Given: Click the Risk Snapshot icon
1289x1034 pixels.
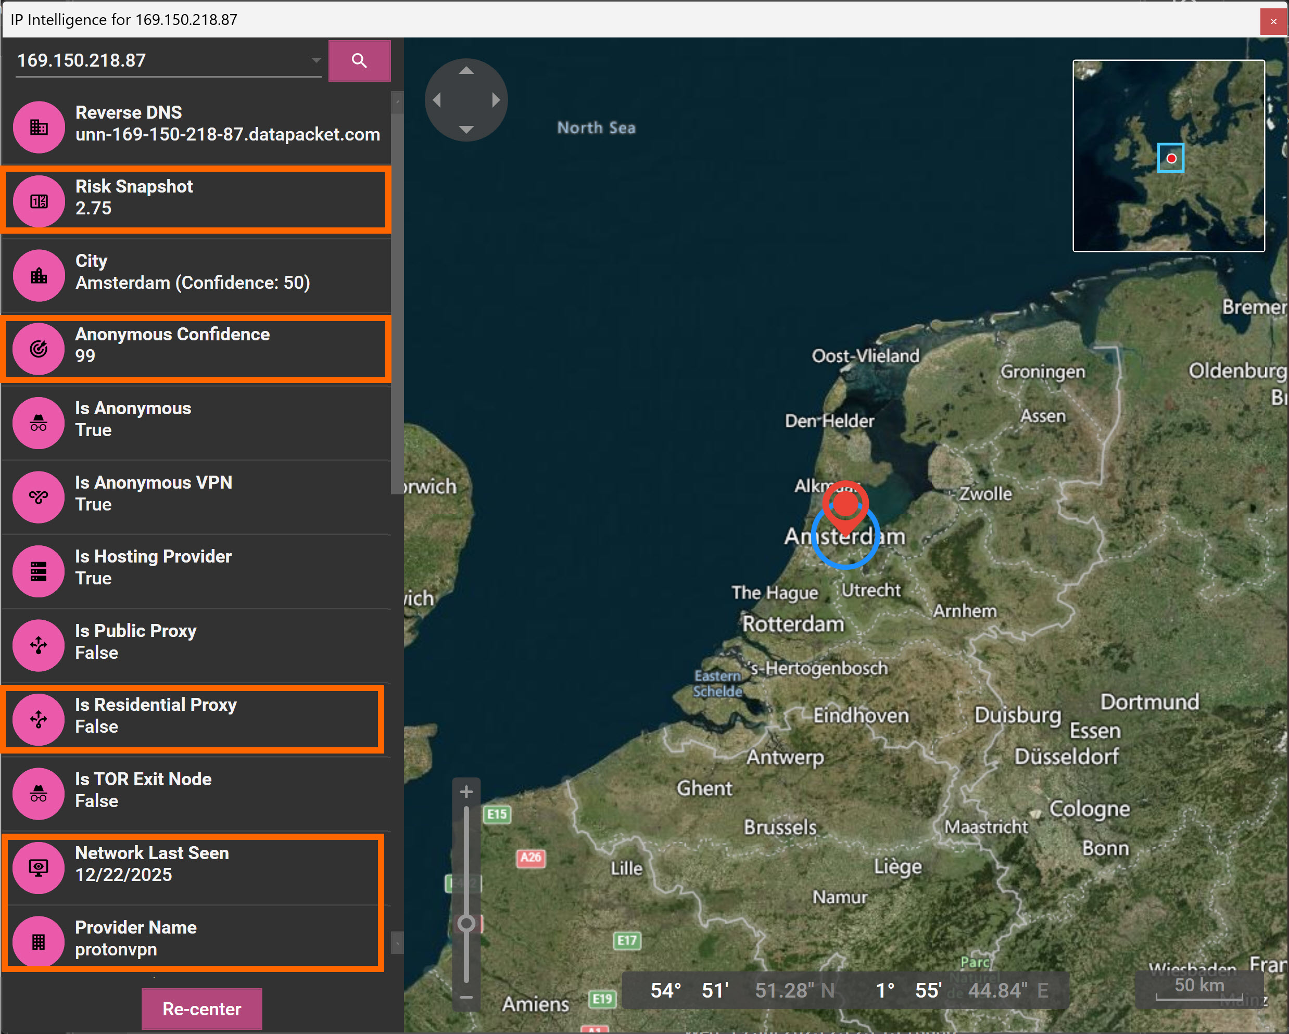Looking at the screenshot, I should pyautogui.click(x=39, y=201).
